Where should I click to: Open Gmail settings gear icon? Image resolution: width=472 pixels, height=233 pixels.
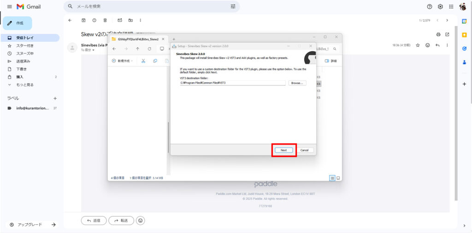[x=440, y=6]
